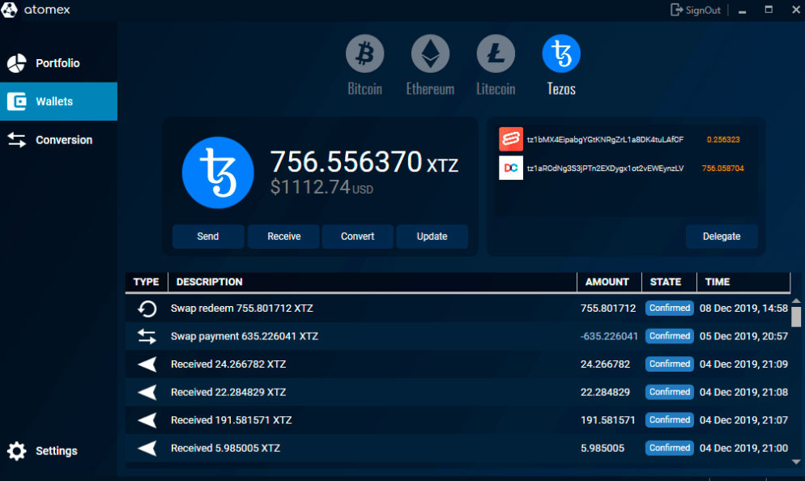Click the 0.256323 delegated balance
Viewport: 805px width, 481px height.
[x=723, y=139]
